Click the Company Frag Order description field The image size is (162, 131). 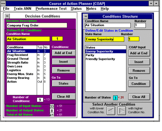[37, 25]
